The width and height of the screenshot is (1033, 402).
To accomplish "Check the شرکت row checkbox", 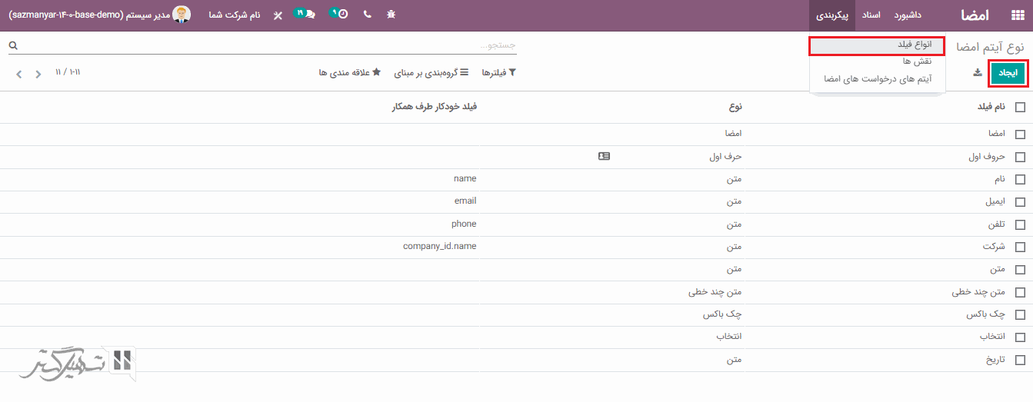I will click(x=1020, y=247).
